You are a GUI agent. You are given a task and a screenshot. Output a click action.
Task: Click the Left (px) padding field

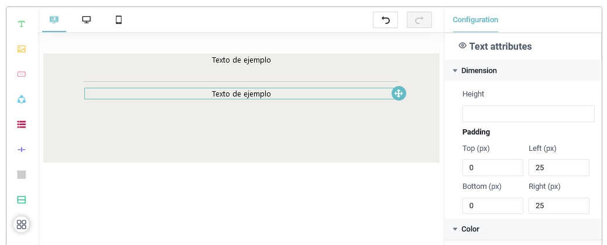(558, 168)
